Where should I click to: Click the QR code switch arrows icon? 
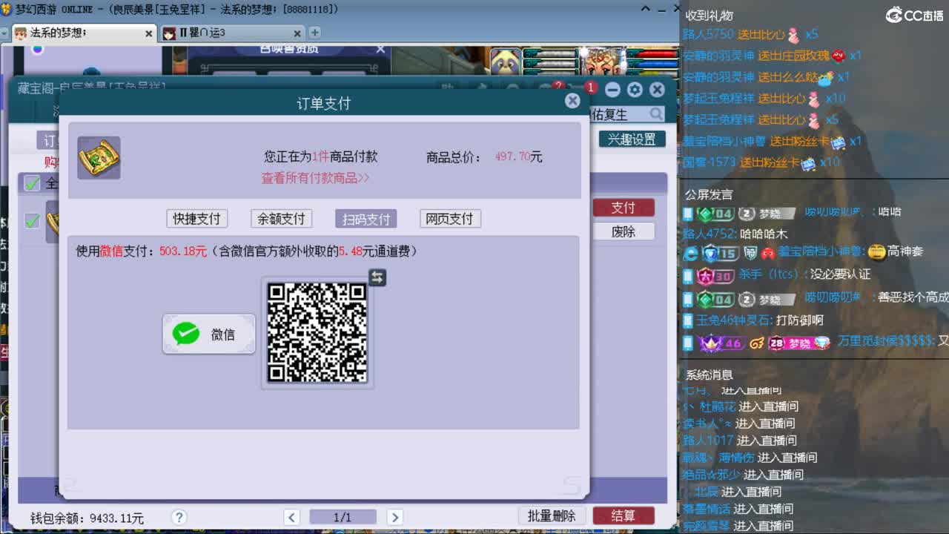(x=377, y=277)
